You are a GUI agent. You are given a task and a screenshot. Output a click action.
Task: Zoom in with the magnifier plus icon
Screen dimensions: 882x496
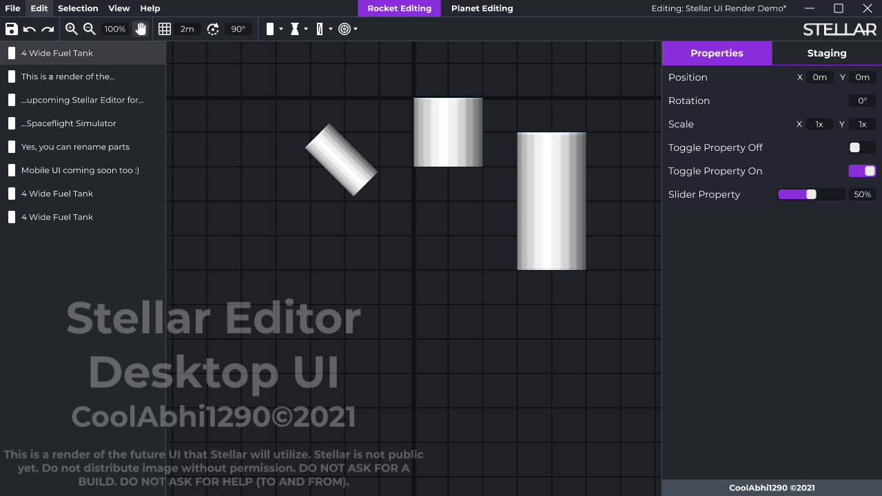point(72,29)
